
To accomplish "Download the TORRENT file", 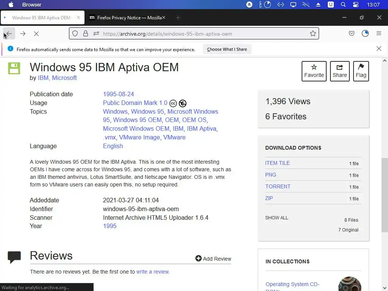I will pos(278,186).
